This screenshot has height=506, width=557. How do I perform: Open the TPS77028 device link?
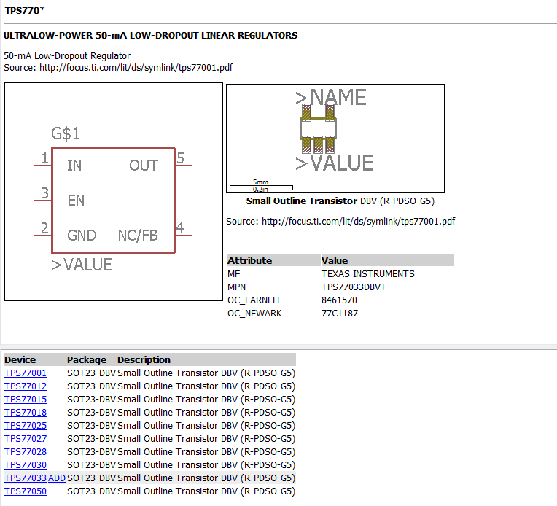tap(26, 452)
